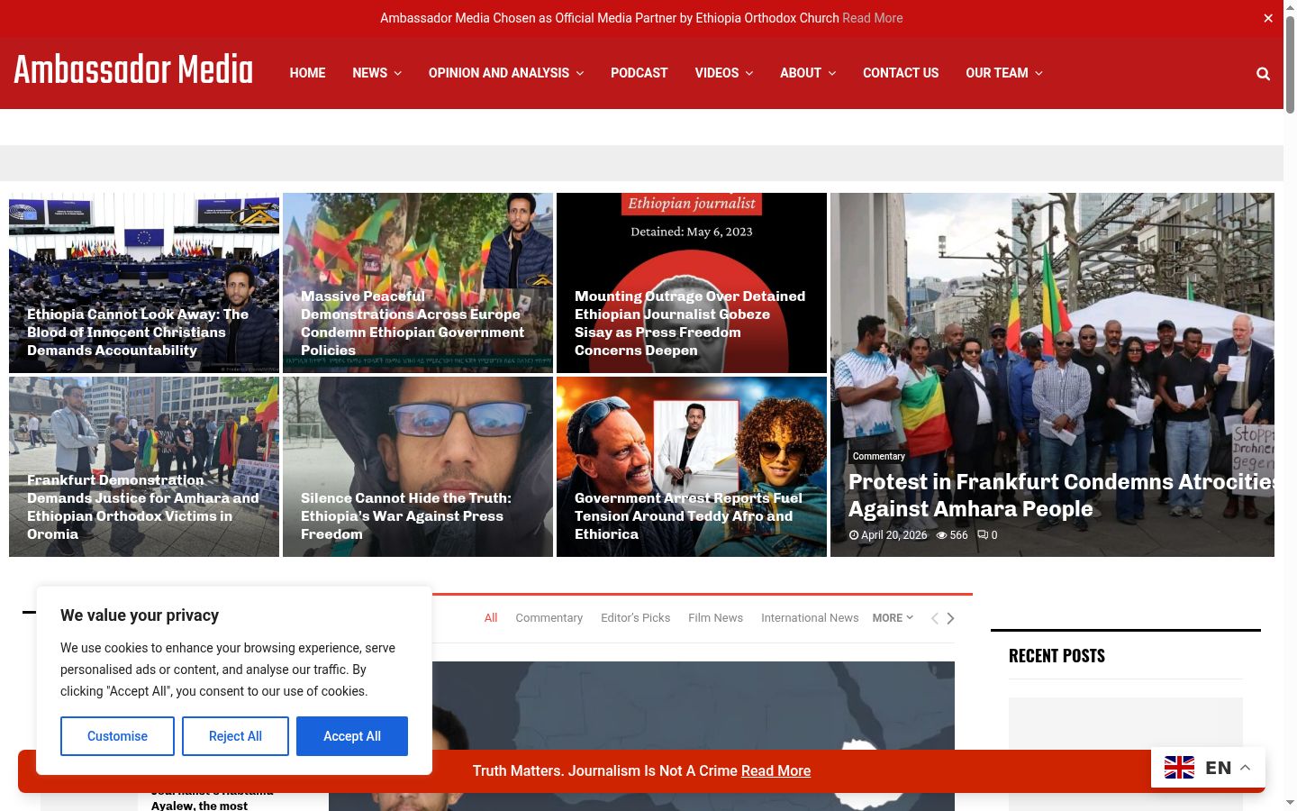Click the page vertical scrollbar
The image size is (1297, 811).
coord(1290,65)
